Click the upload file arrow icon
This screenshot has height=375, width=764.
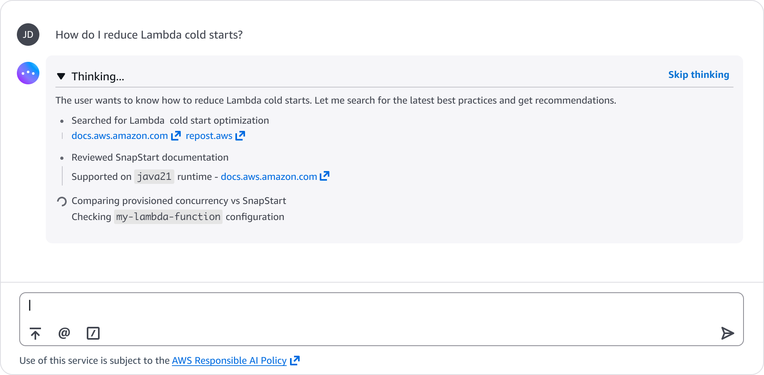point(35,333)
